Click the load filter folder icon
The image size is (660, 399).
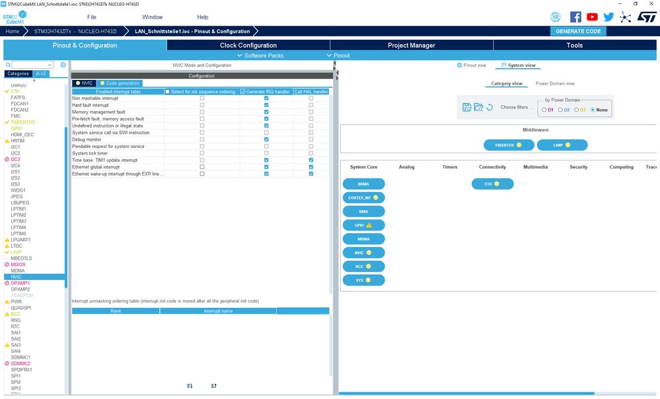[478, 107]
